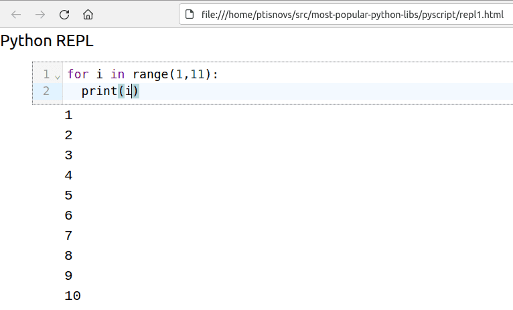
Task: Place cursor on 'in' keyword
Action: 117,74
